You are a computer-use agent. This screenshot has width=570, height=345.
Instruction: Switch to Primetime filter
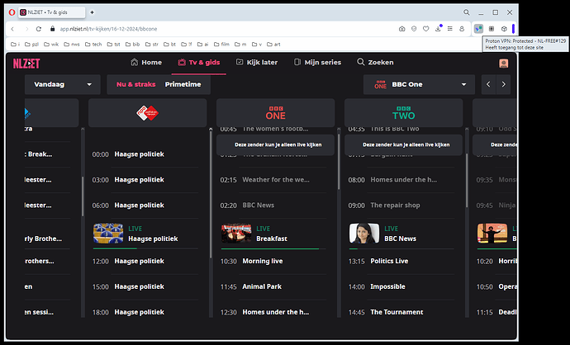pos(183,84)
